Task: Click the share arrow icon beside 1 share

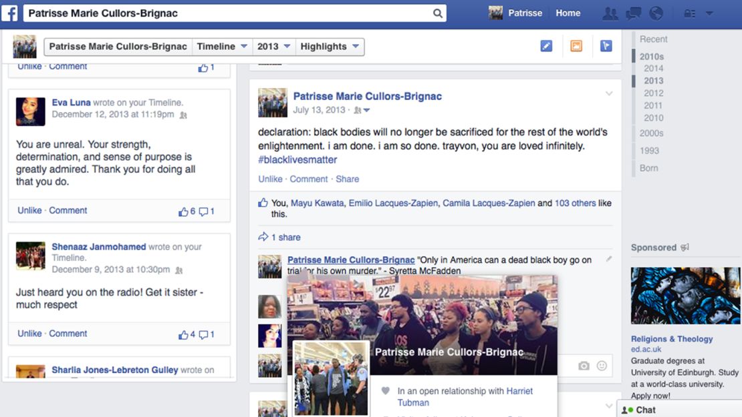Action: pyautogui.click(x=263, y=237)
